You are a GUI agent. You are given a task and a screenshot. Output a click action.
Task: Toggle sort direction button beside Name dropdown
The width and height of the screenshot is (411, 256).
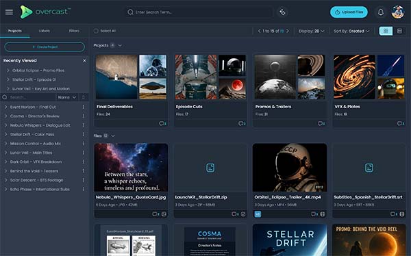(84, 97)
